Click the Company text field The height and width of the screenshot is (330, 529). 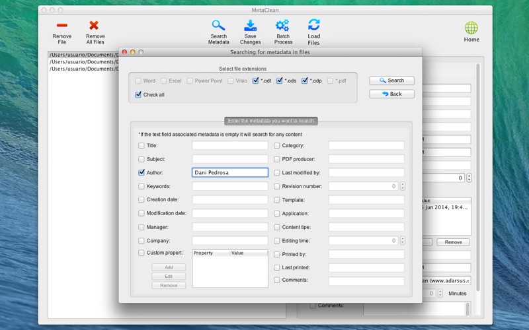coord(230,241)
